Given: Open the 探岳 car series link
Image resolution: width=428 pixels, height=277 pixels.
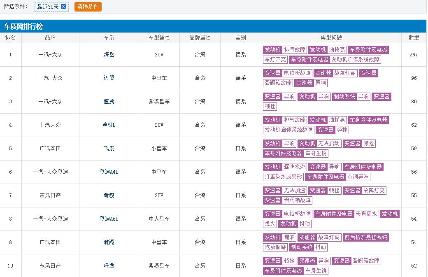Looking at the screenshot, I should 109,55.
